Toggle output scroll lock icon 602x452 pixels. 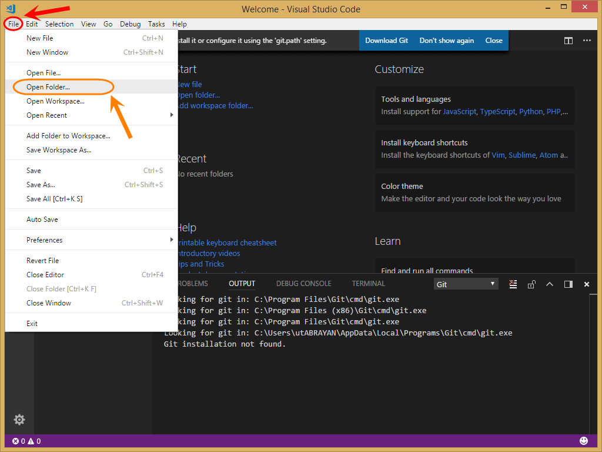point(531,284)
